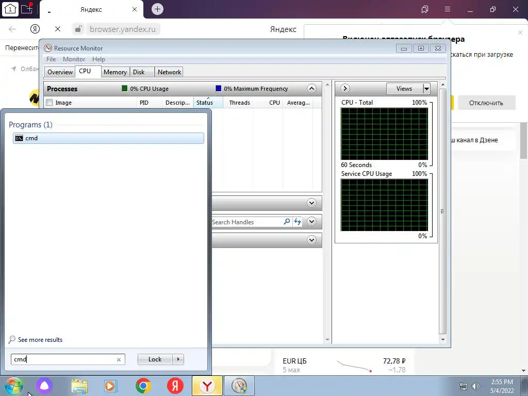Open red Yandex icon on taskbar
The image size is (528, 396).
pos(175,386)
